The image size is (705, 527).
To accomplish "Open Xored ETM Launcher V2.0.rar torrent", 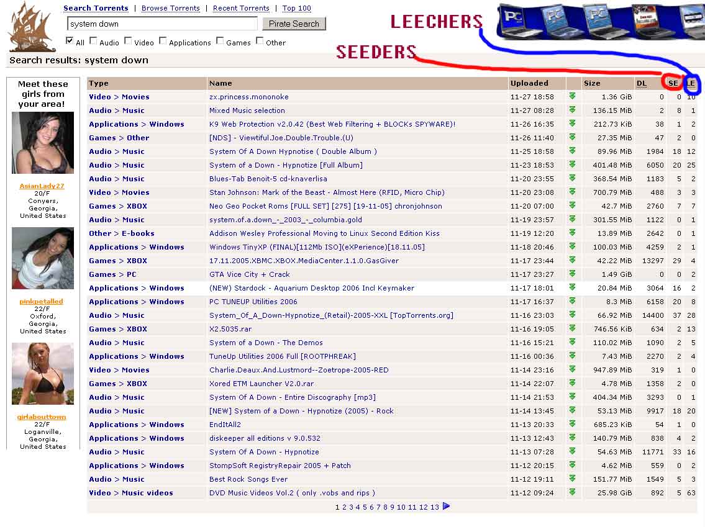I will coord(262,384).
